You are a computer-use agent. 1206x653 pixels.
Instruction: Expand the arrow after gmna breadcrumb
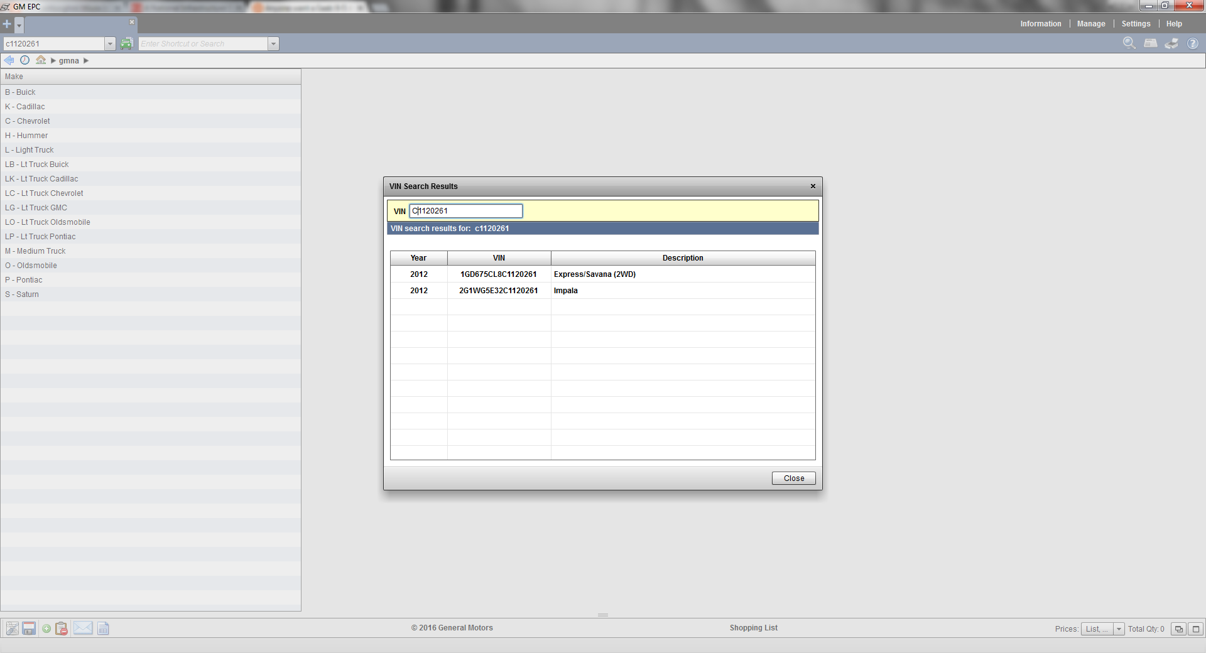pos(86,61)
